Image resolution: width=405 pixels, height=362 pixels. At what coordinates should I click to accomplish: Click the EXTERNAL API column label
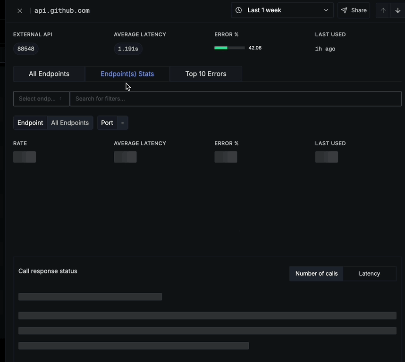coord(33,34)
